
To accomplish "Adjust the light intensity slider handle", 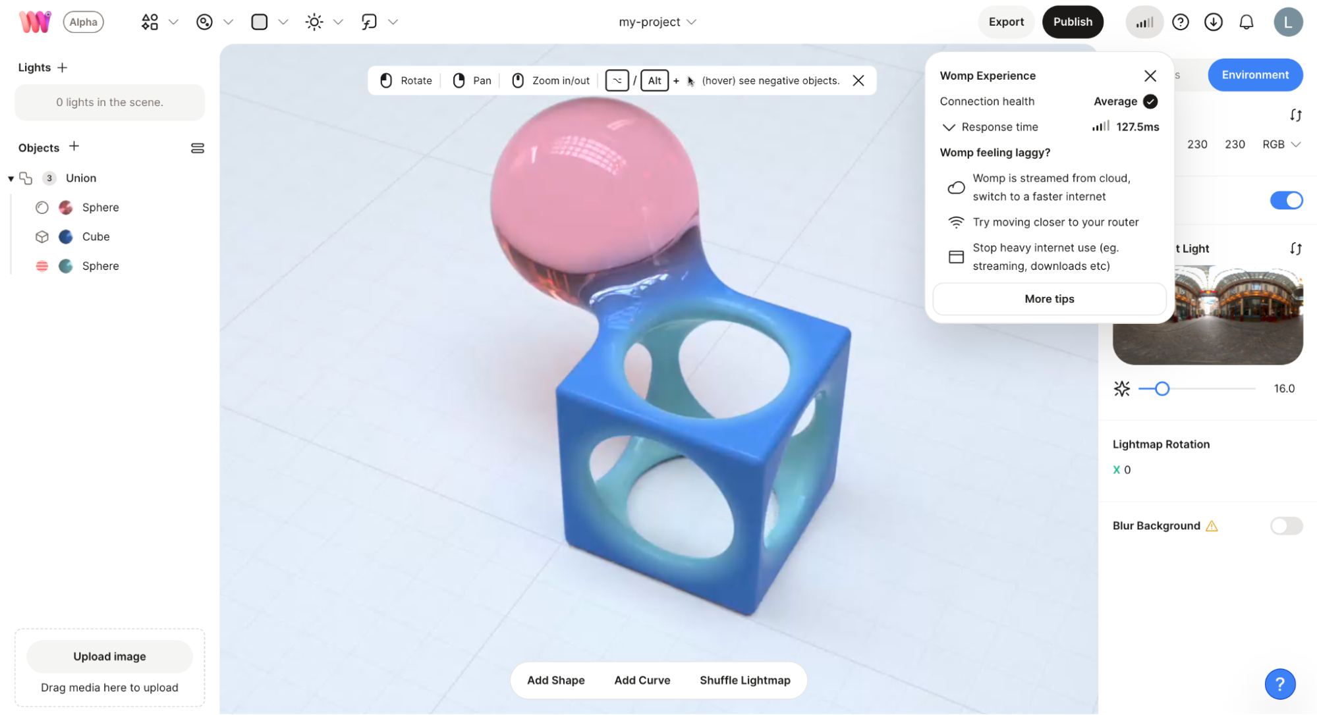I will 1162,388.
